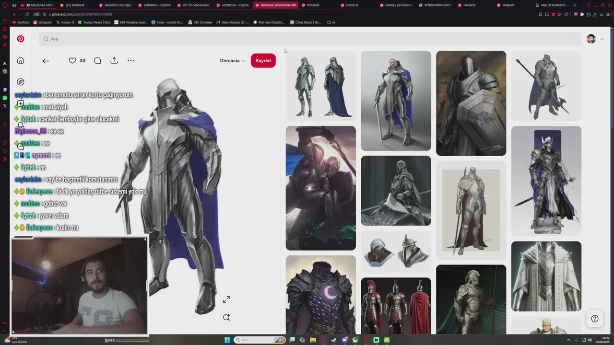
Task: Open the two helmet sketches pin
Action: tap(396, 252)
